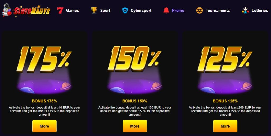Navigate to Tournaments

pos(218,11)
